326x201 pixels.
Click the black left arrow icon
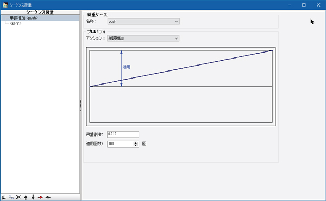pos(48,197)
